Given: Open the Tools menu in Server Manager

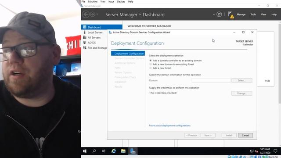Looking at the screenshot, I should [253, 14].
